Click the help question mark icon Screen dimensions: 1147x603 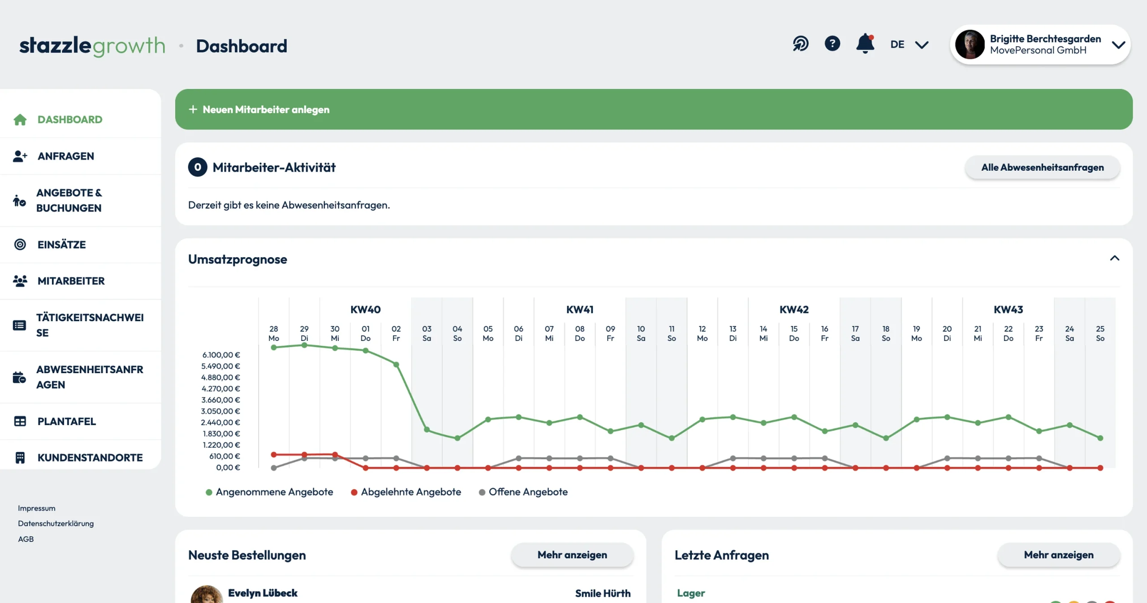click(832, 44)
